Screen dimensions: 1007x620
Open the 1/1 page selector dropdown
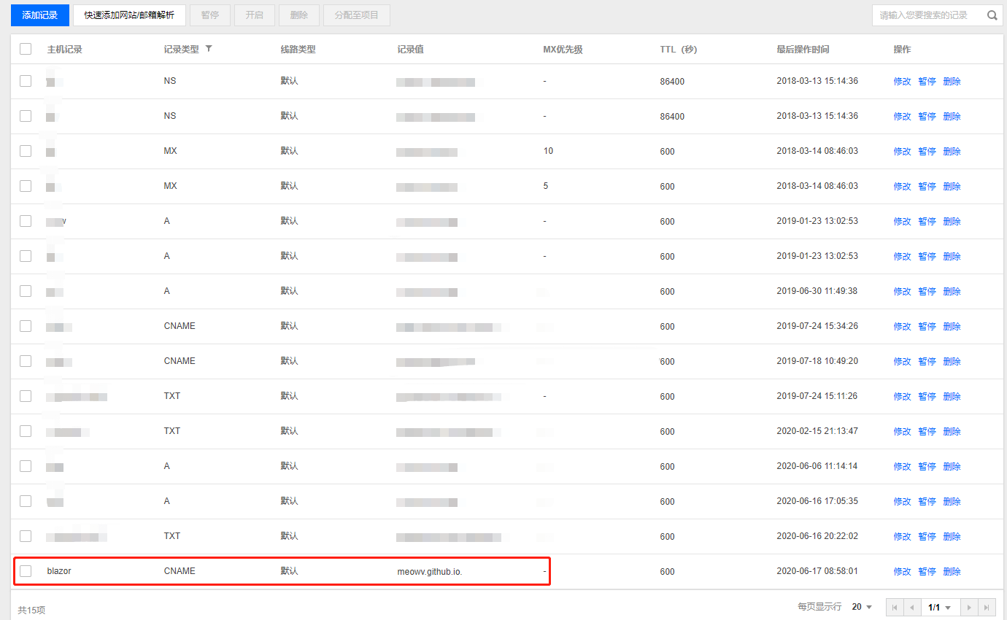940,608
